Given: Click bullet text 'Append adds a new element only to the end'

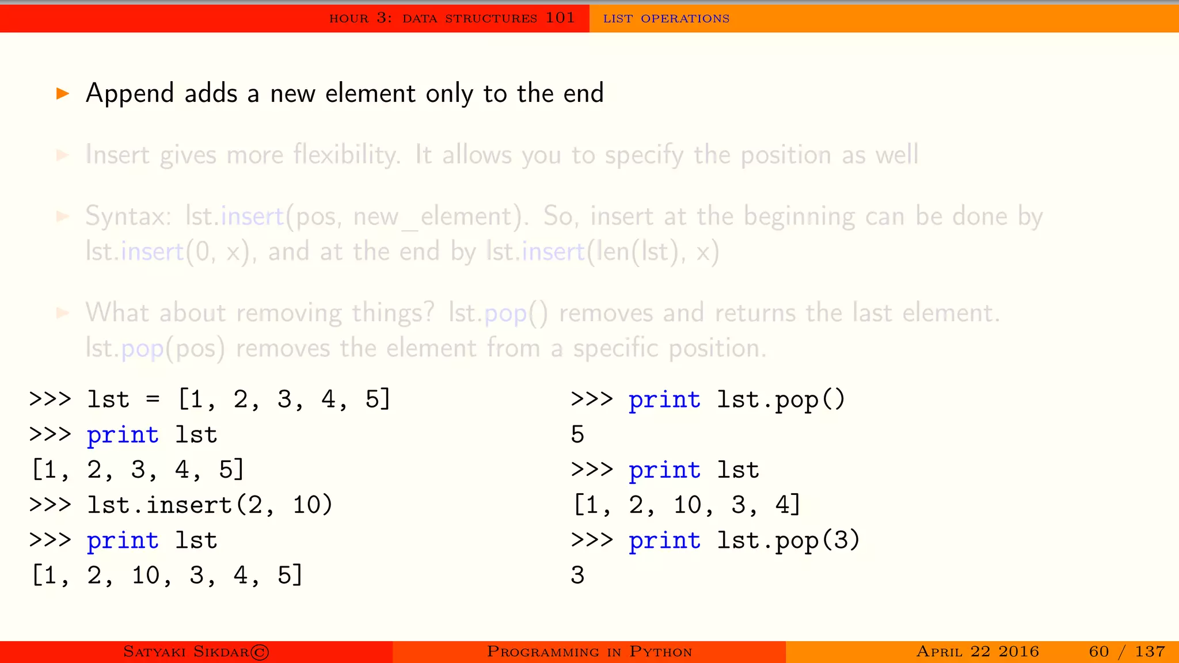Looking at the screenshot, I should 345,93.
